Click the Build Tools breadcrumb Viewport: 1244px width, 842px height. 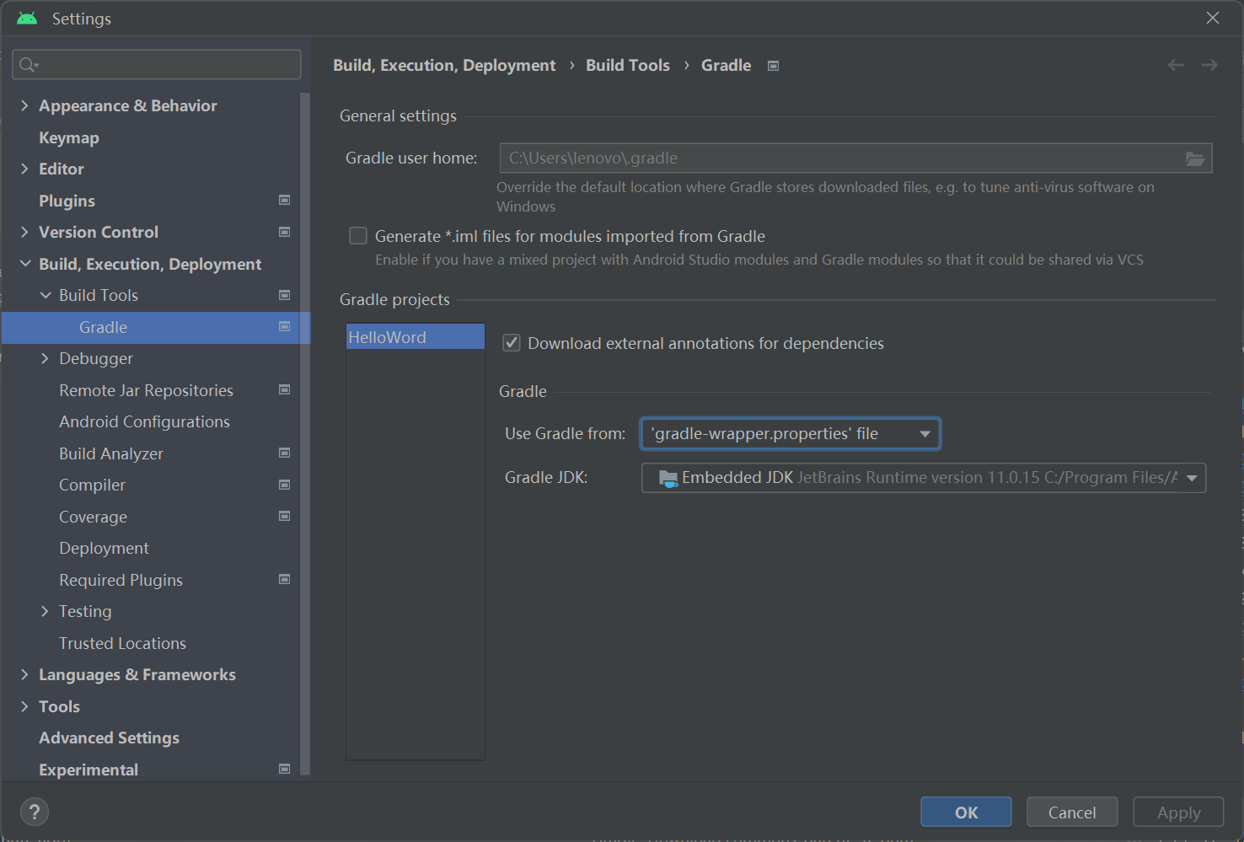click(x=628, y=65)
